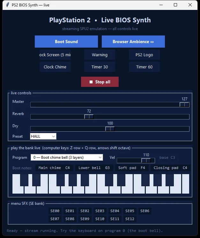Click the streaming SPU2 emulation subtitle

(100, 29)
